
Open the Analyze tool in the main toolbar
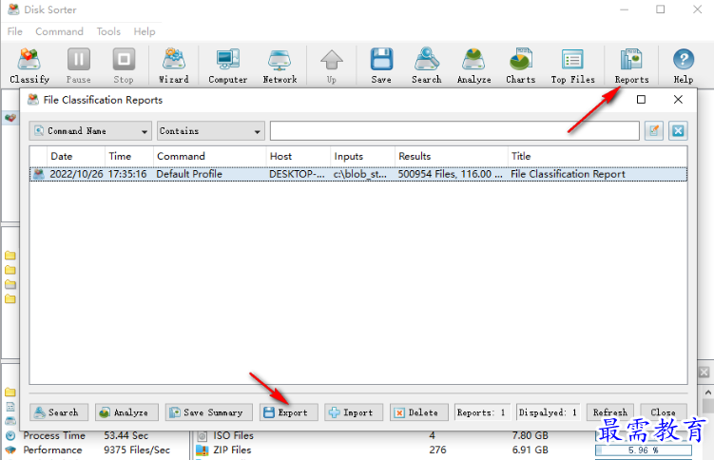(x=473, y=65)
